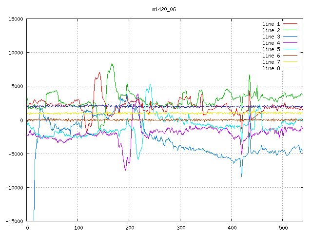Click the 'line 6' legend label
This screenshot has height=234, width=312.
point(271,56)
